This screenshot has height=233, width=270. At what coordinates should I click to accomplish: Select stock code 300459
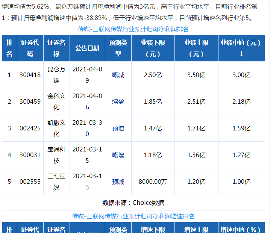pyautogui.click(x=30, y=102)
